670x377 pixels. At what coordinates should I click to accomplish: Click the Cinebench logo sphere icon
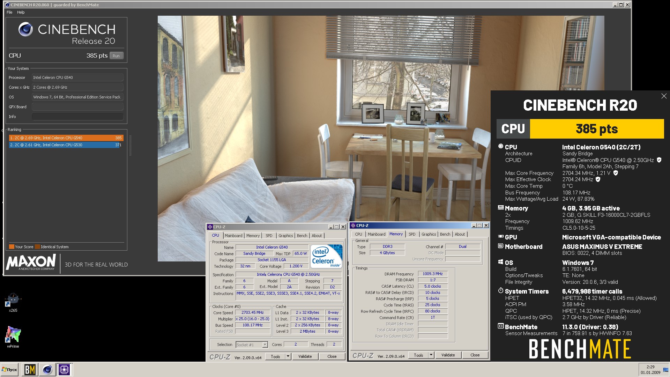pos(25,29)
